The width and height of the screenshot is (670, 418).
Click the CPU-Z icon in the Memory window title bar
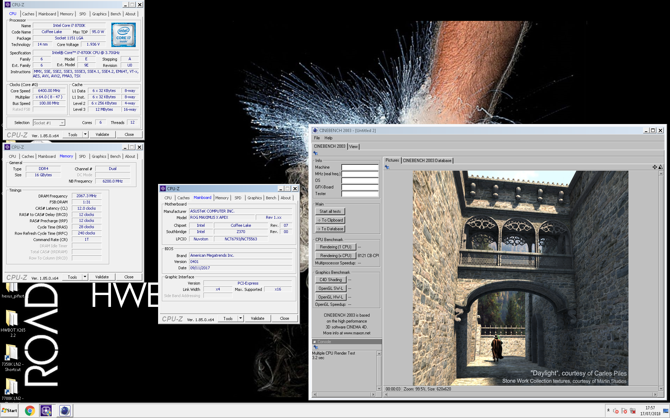tap(7, 147)
